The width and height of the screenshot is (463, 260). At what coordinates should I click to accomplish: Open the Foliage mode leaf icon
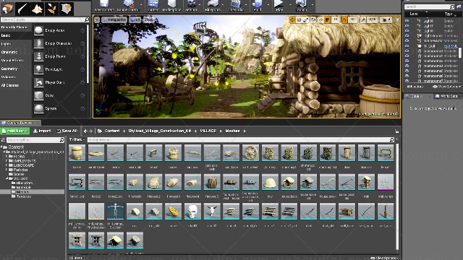tap(52, 9)
